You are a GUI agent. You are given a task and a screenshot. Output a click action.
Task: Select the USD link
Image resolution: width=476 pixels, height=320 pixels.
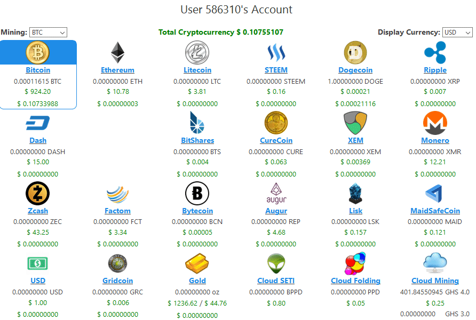click(x=38, y=281)
